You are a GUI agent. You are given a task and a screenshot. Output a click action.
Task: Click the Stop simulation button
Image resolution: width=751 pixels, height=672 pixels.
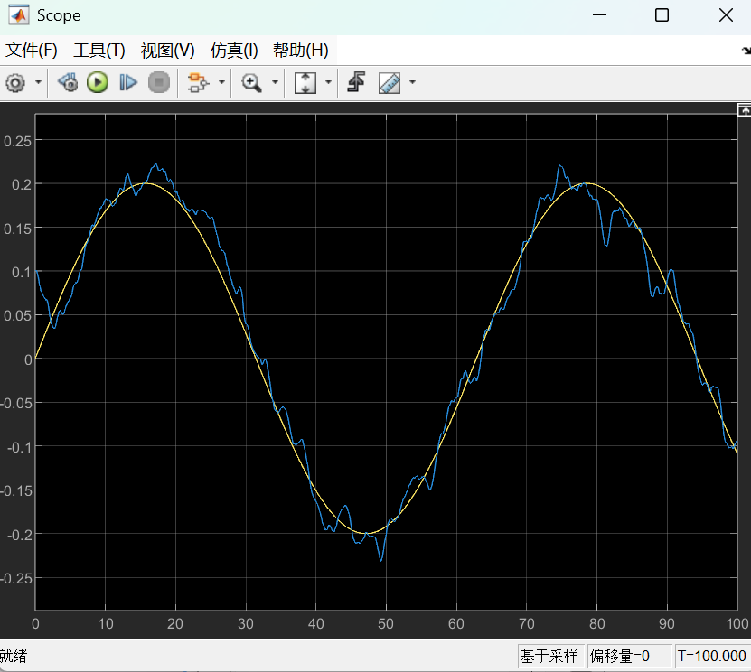159,83
